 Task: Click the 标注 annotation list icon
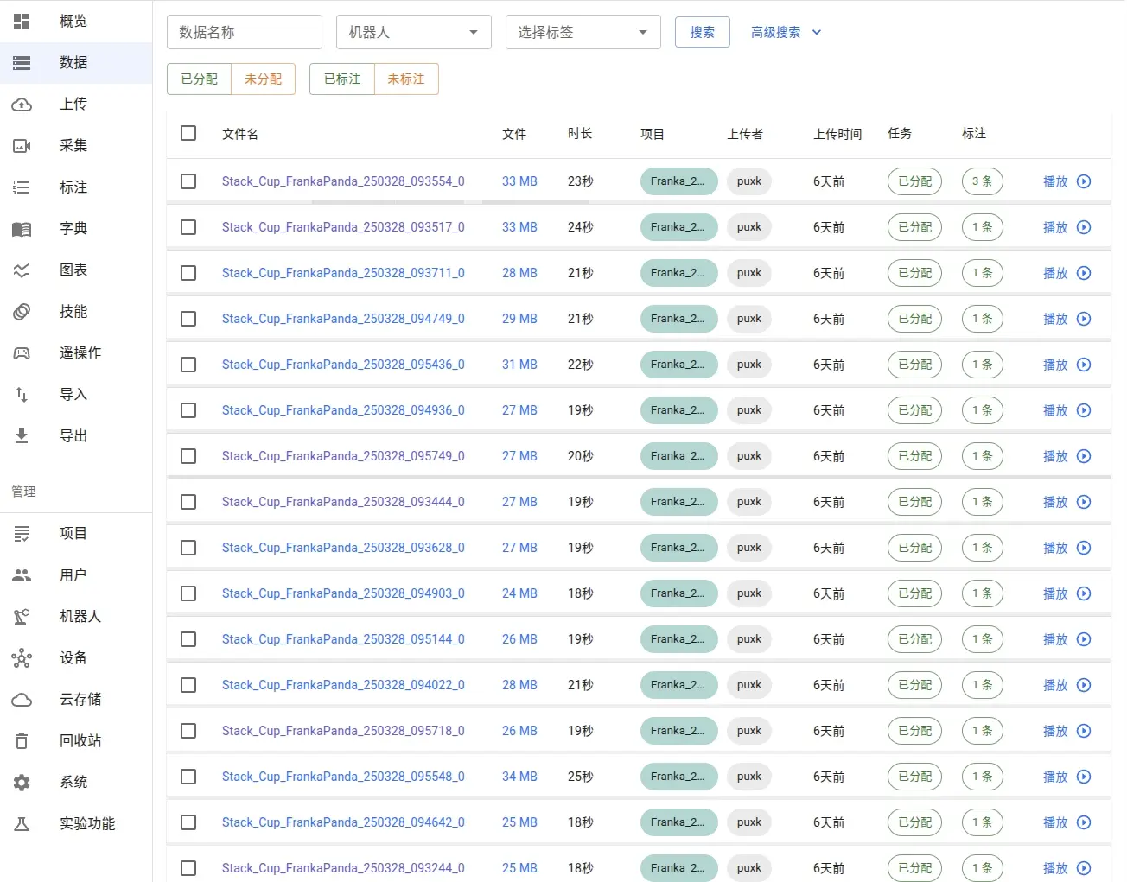point(22,187)
